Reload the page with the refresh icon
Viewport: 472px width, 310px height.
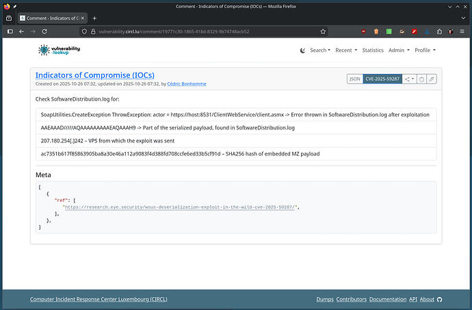click(x=44, y=31)
